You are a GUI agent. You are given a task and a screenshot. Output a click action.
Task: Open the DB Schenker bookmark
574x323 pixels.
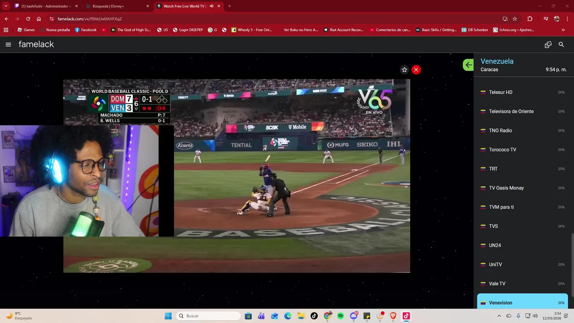(x=474, y=30)
